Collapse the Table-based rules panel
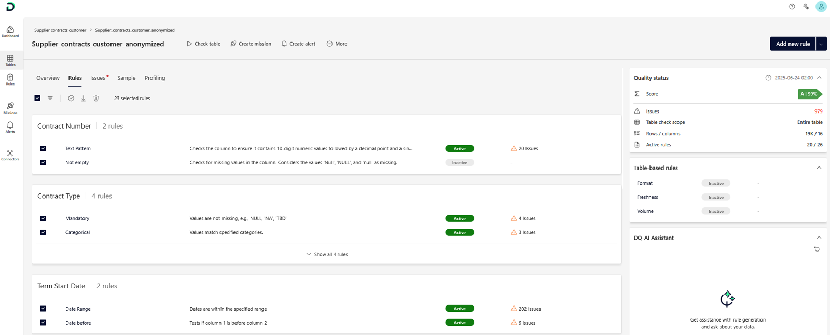This screenshot has height=335, width=830. coord(819,167)
